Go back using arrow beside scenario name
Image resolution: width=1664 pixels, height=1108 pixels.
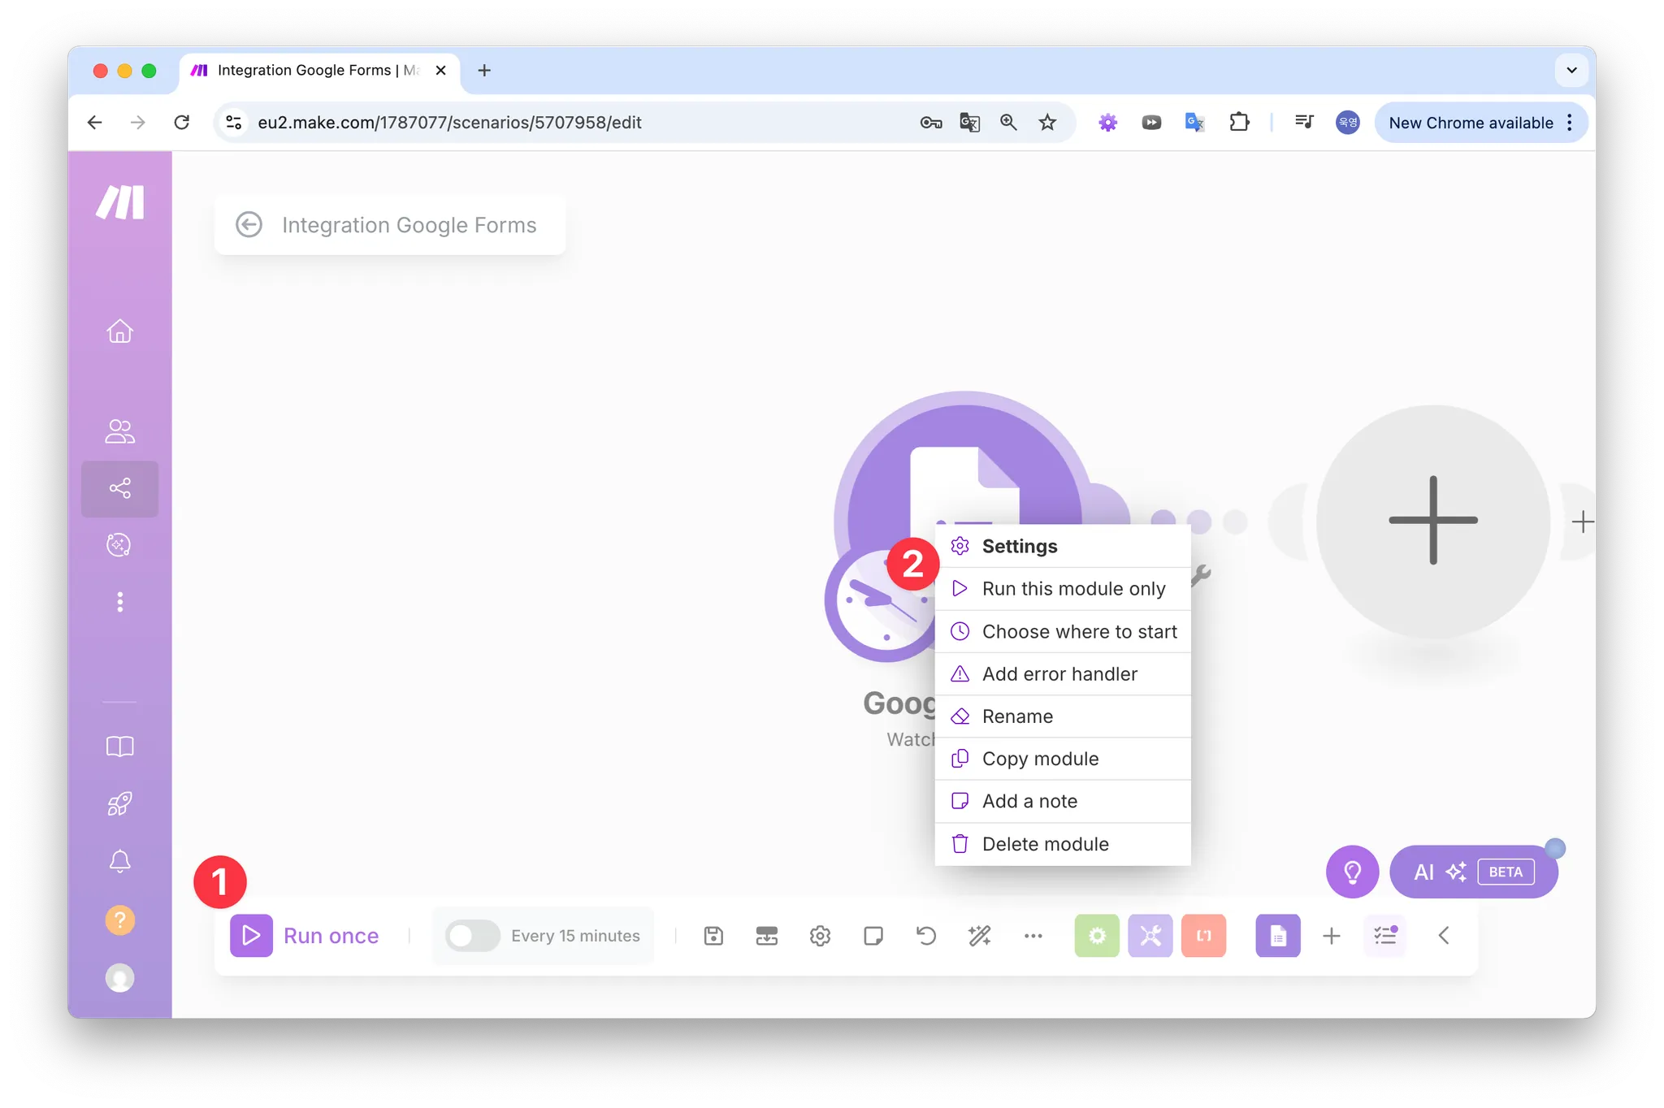[249, 224]
